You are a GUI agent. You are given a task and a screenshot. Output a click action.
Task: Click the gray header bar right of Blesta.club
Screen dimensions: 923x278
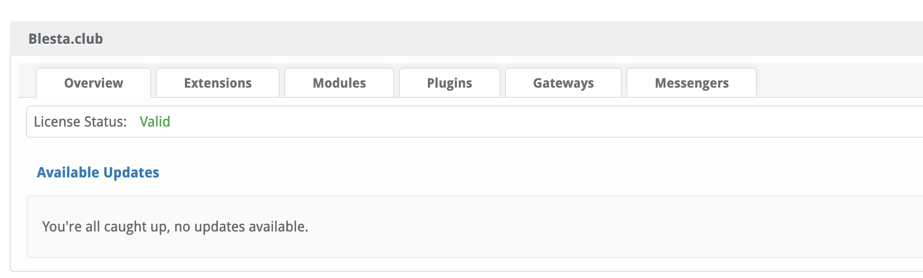coord(488,39)
